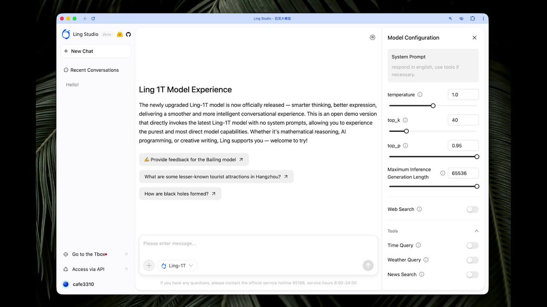Click the crossed-out eye icon in title bar
Image resolution: width=547 pixels, height=307 pixels.
(x=461, y=19)
